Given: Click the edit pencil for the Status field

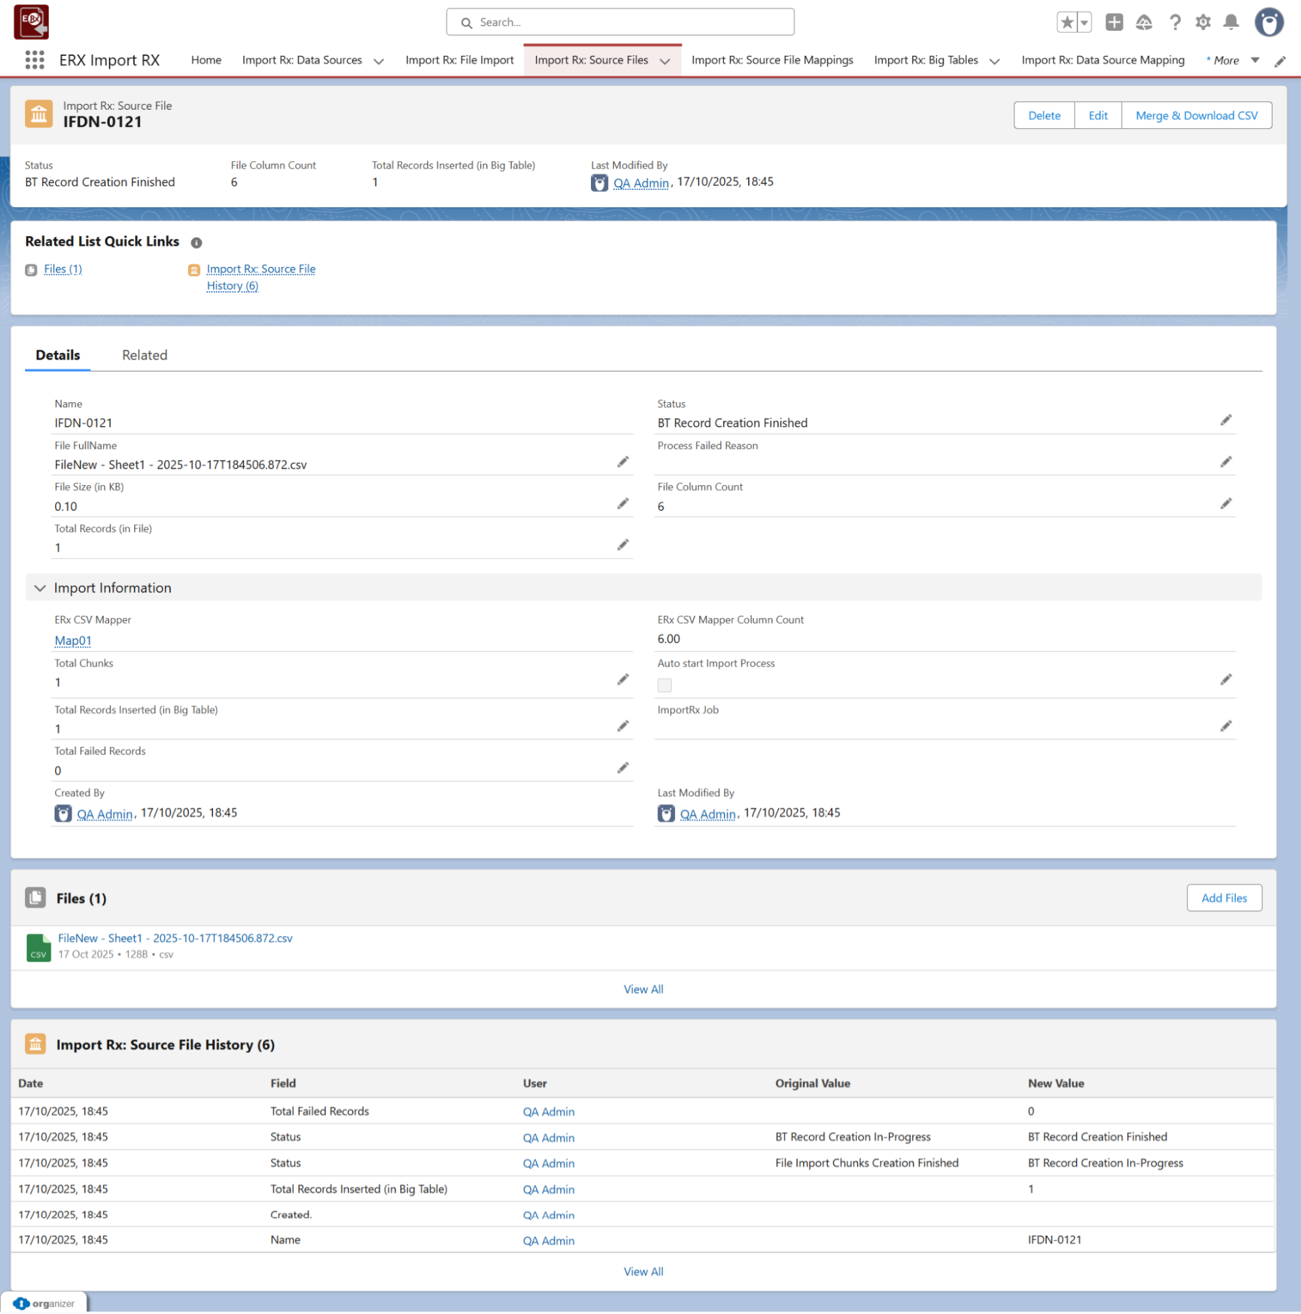Looking at the screenshot, I should (1225, 420).
